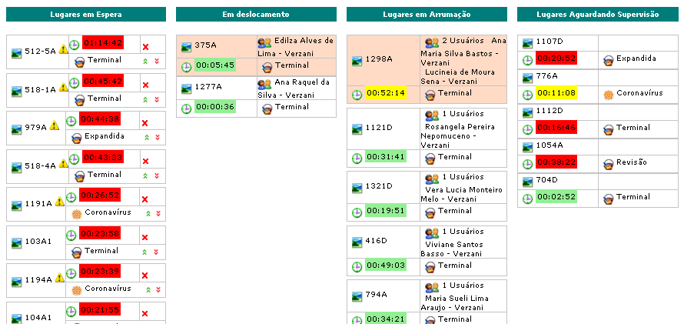Select the Lugares em Espera column header
Viewport: 684px width, 324px height.
85,15
